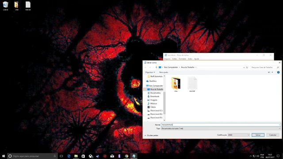Expand the Nome field dropdown arrow
The height and width of the screenshot is (159, 283).
pyautogui.click(x=279, y=125)
